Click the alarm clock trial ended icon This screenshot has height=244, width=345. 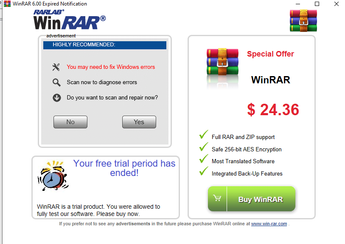53,176
